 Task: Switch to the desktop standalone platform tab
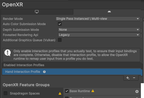click(x=37, y=12)
